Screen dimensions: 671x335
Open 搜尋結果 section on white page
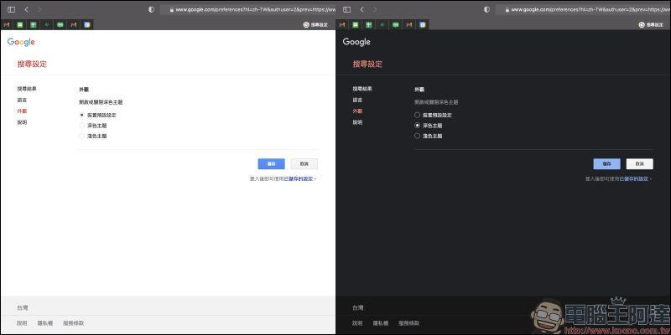tap(27, 89)
